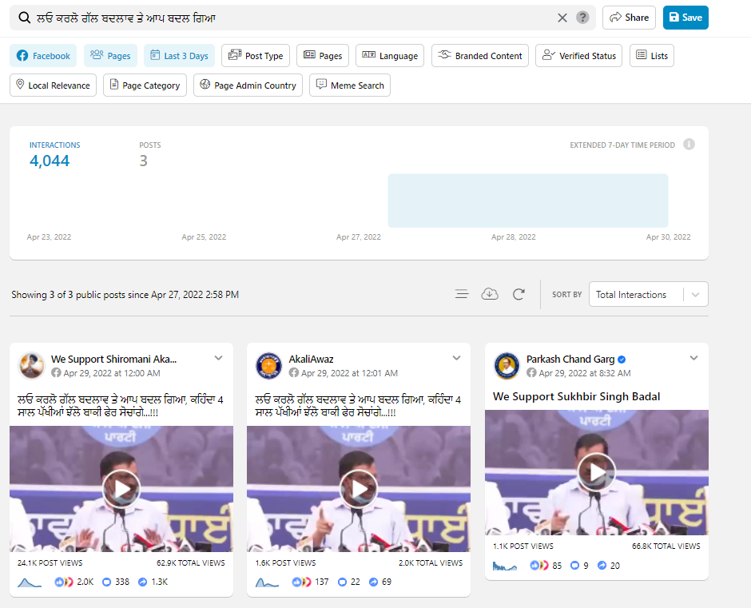Screen dimensions: 751x608
Task: Click the shares icon showing 20
Action: click(602, 566)
